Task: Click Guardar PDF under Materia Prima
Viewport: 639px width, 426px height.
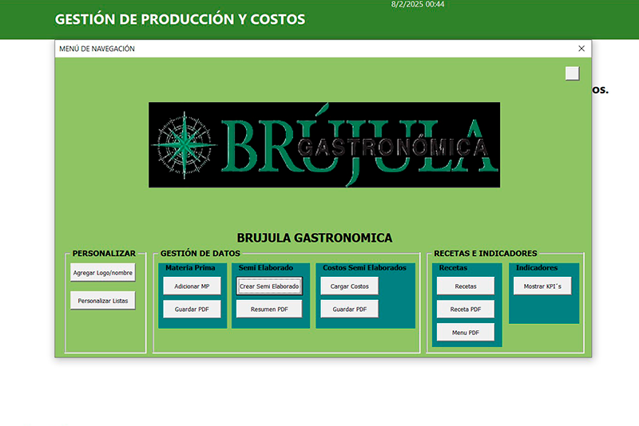Action: 192,310
